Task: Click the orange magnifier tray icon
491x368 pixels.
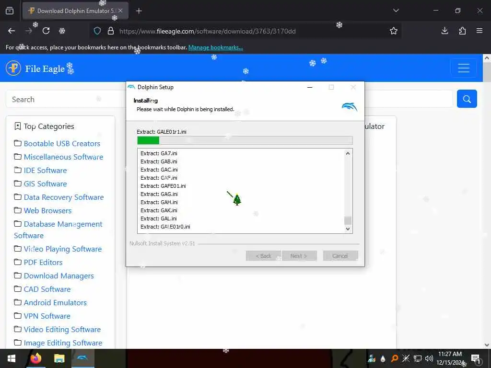Action: (x=394, y=358)
